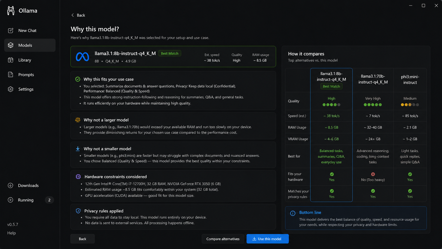The height and width of the screenshot is (249, 442).
Task: Click the 'VRAM Usage' row label
Action: pos(298,139)
